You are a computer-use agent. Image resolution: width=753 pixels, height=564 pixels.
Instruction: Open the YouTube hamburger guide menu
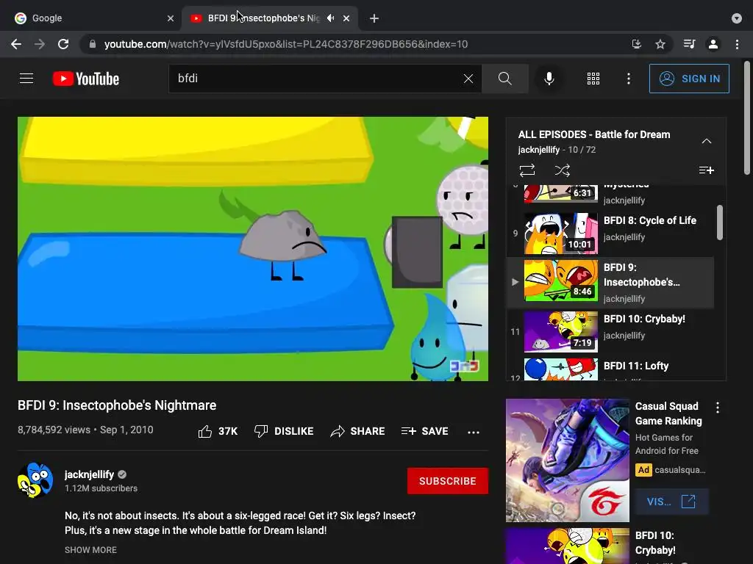point(26,79)
